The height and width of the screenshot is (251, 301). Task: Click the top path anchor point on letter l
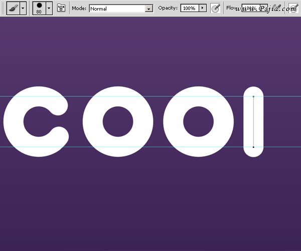(253, 97)
